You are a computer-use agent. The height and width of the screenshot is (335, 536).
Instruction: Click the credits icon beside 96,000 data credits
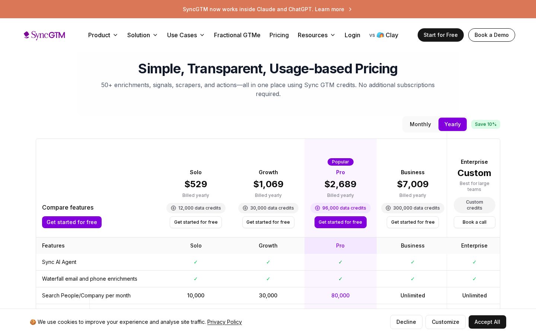(x=318, y=208)
